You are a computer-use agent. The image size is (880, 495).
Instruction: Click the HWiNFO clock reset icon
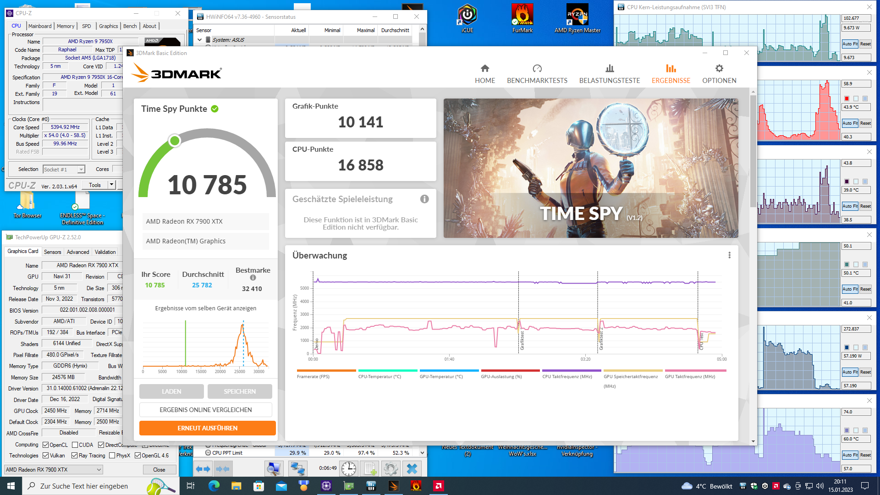tap(348, 468)
